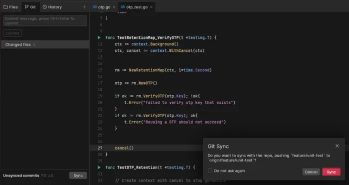Confirm Sync in the Git Sync dialog
Image resolution: width=349 pixels, height=185 pixels.
[331, 172]
